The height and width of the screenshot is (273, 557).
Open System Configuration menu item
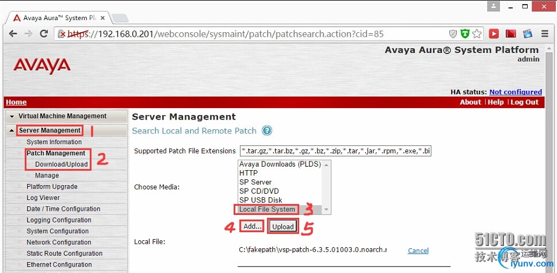pyautogui.click(x=58, y=231)
